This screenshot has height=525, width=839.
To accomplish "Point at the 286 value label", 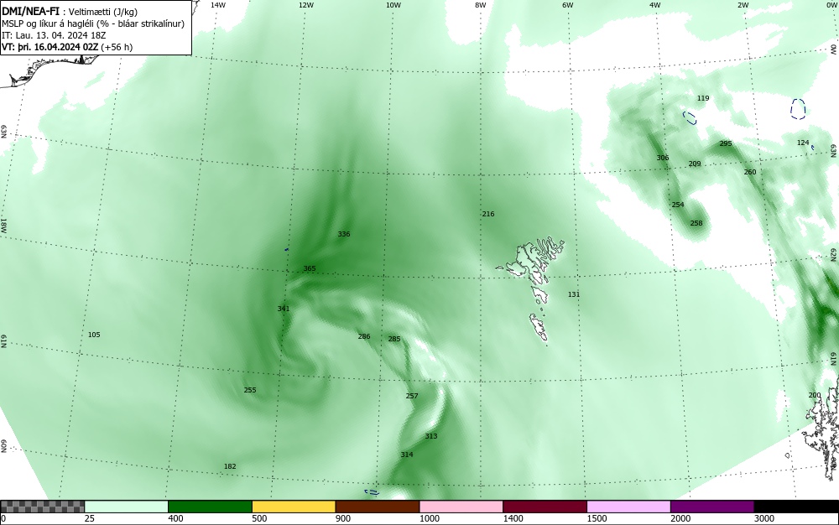I will (x=364, y=337).
